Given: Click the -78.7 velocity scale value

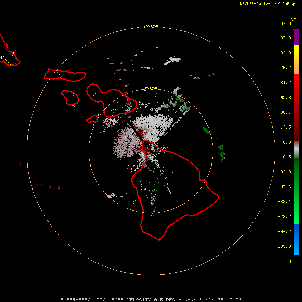Looking at the screenshot, I should click(284, 217).
